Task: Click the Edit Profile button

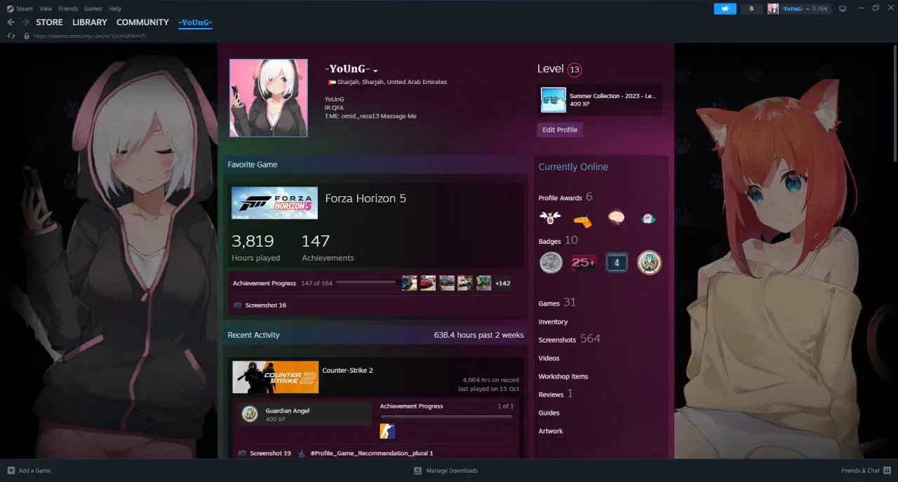Action: tap(560, 130)
